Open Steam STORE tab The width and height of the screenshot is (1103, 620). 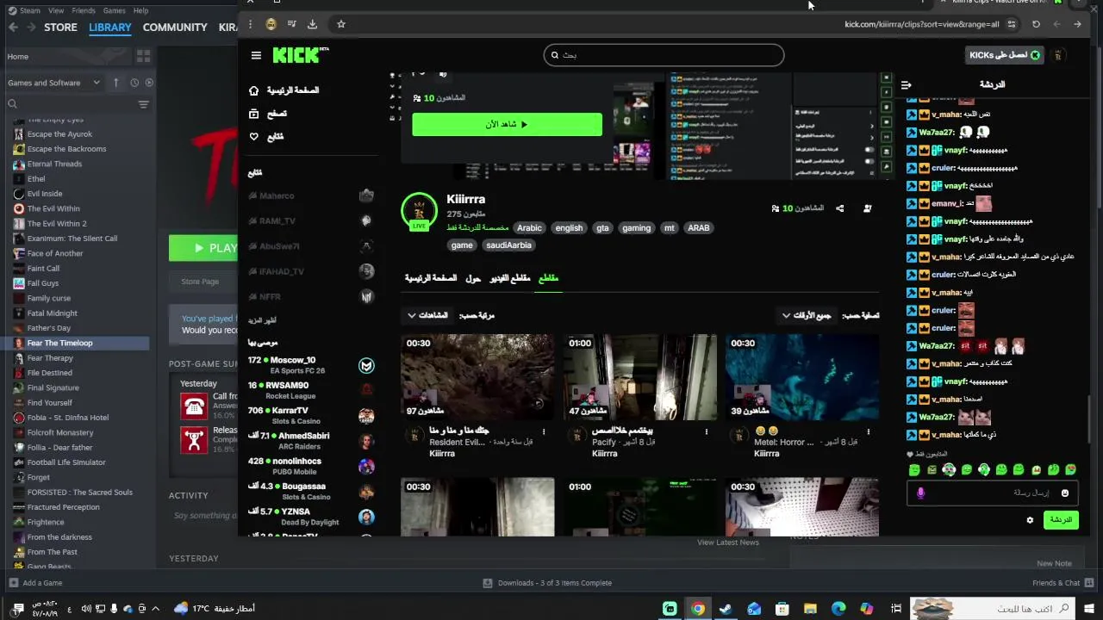click(x=60, y=28)
